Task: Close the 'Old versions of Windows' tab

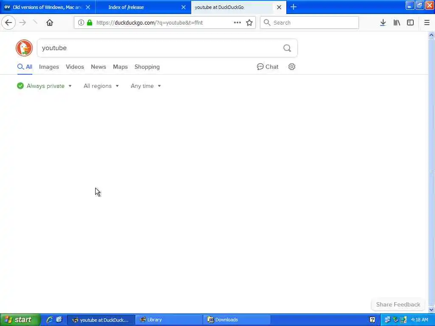Action: coord(88,7)
